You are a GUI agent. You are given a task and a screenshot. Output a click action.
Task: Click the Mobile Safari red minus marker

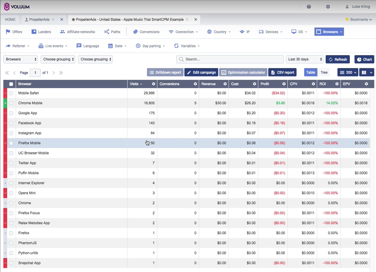tap(5, 93)
